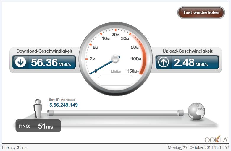The width and height of the screenshot is (231, 151).
Task: Click the empty box below gauge
Action: click(x=116, y=80)
